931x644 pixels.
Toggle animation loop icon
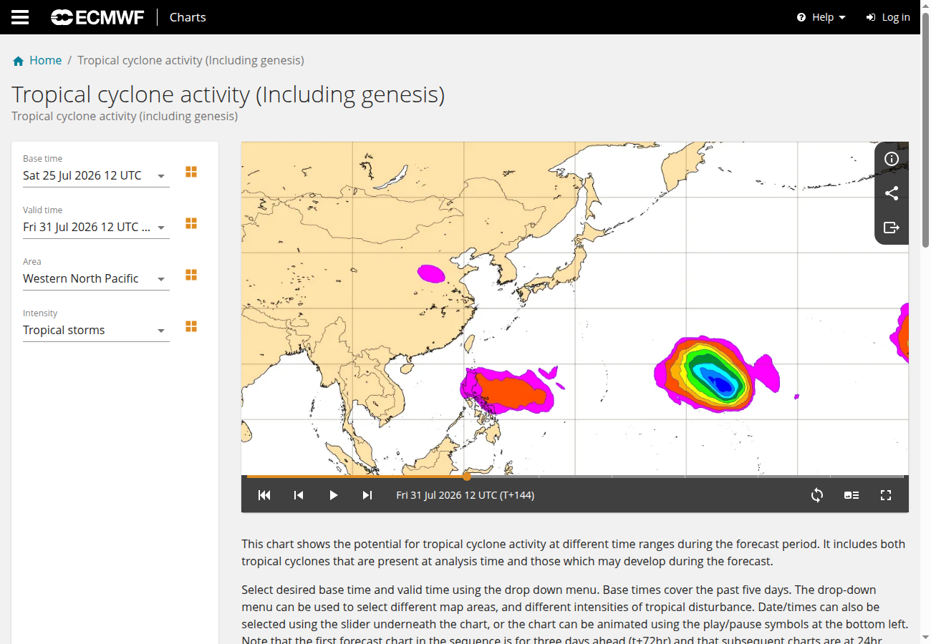817,495
